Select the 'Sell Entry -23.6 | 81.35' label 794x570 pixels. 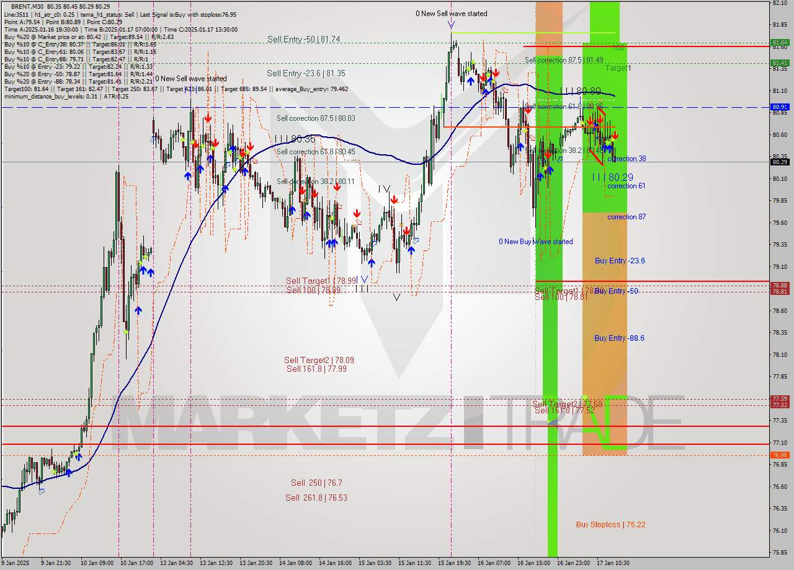pyautogui.click(x=306, y=73)
